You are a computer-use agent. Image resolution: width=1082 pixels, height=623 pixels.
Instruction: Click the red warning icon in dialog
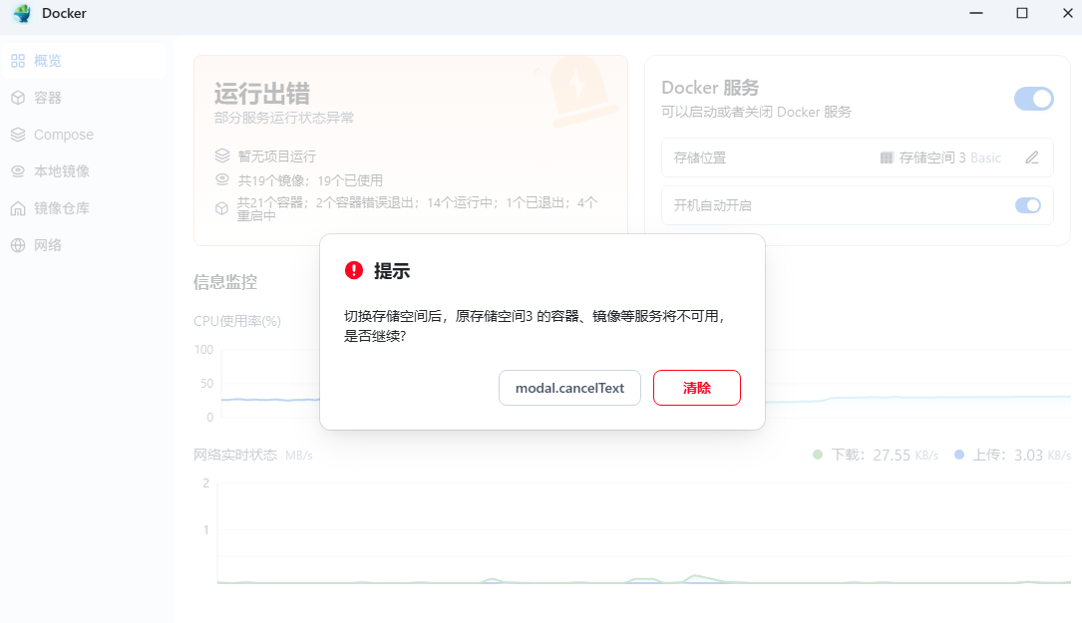click(x=354, y=270)
